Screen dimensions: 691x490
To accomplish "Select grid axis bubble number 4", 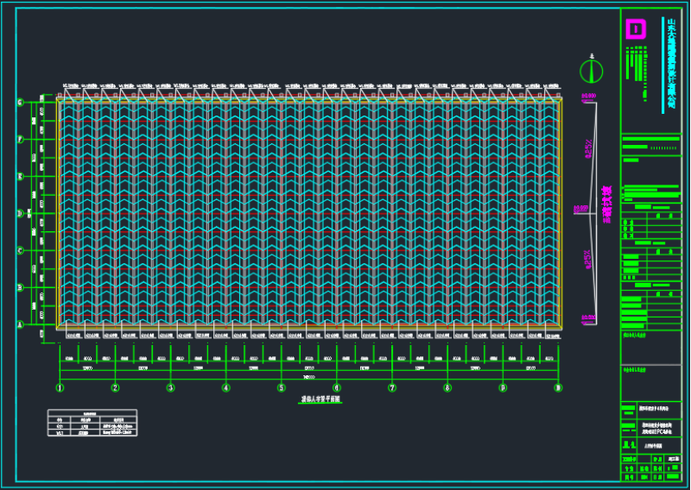I will click(x=225, y=388).
